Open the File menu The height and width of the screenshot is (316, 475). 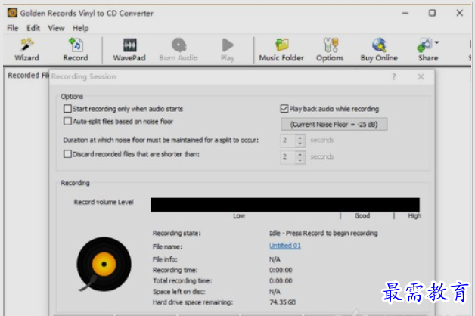12,28
